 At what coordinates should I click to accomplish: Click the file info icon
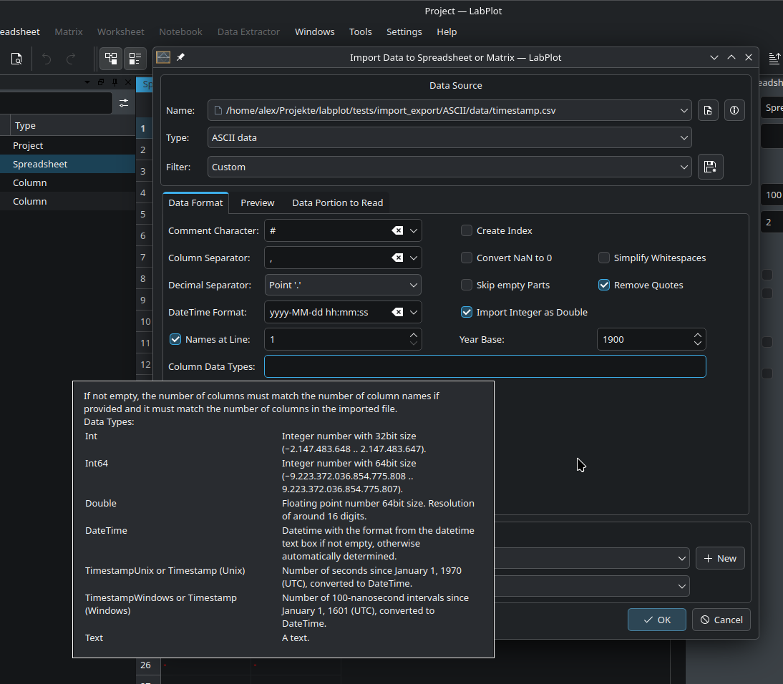point(734,110)
